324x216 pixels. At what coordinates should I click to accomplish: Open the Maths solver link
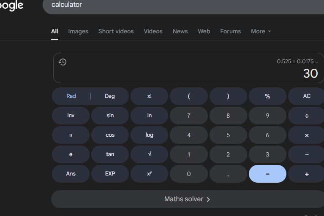coord(188,199)
